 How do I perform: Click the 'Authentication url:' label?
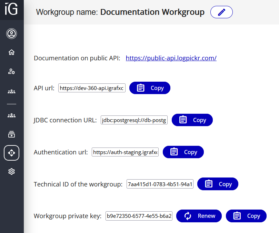pyautogui.click(x=61, y=152)
